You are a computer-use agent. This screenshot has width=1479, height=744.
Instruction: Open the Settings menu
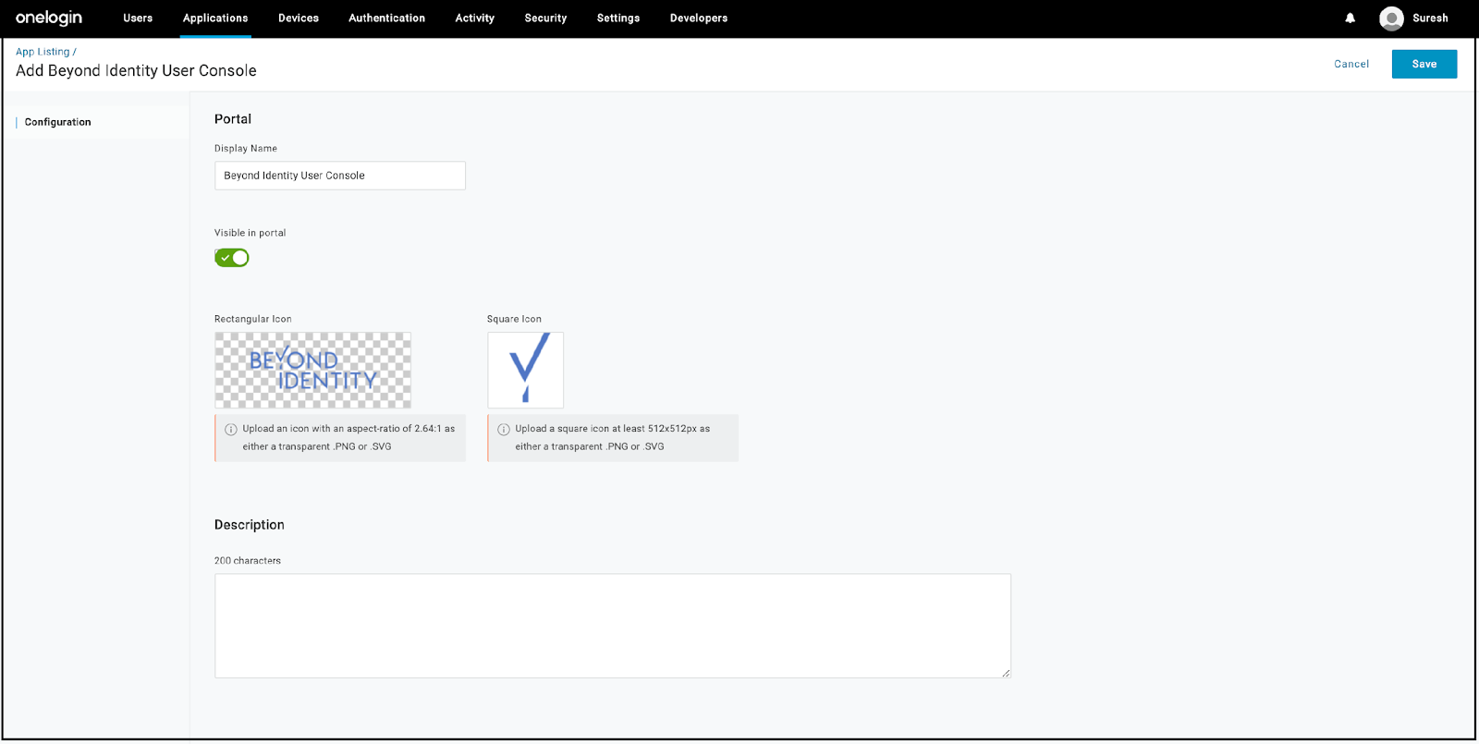coord(618,18)
